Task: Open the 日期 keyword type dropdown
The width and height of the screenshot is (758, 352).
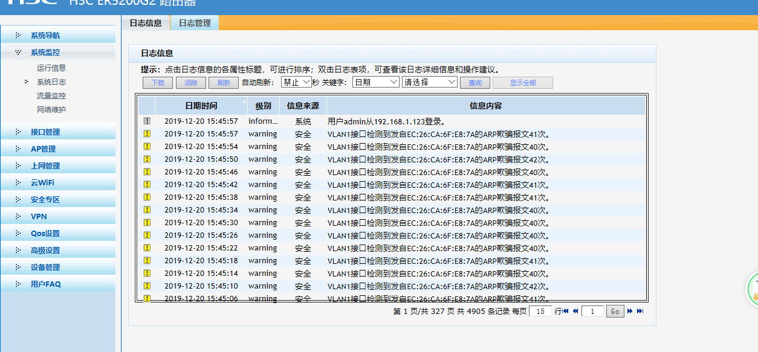Action: click(x=376, y=82)
